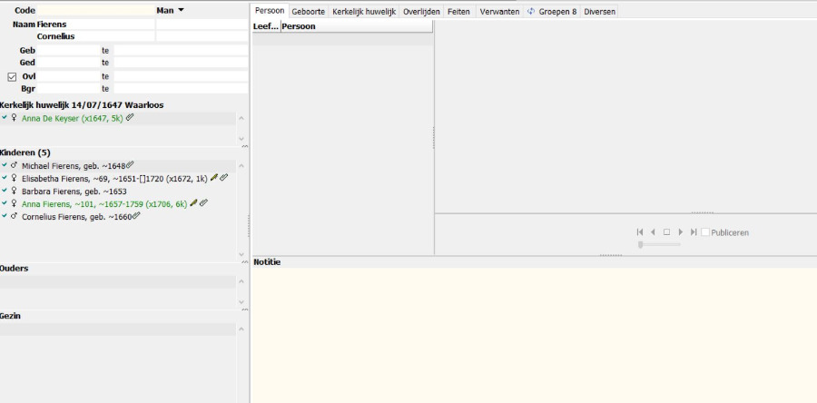Toggle checkmark before Barbara Fierens

pos(5,192)
